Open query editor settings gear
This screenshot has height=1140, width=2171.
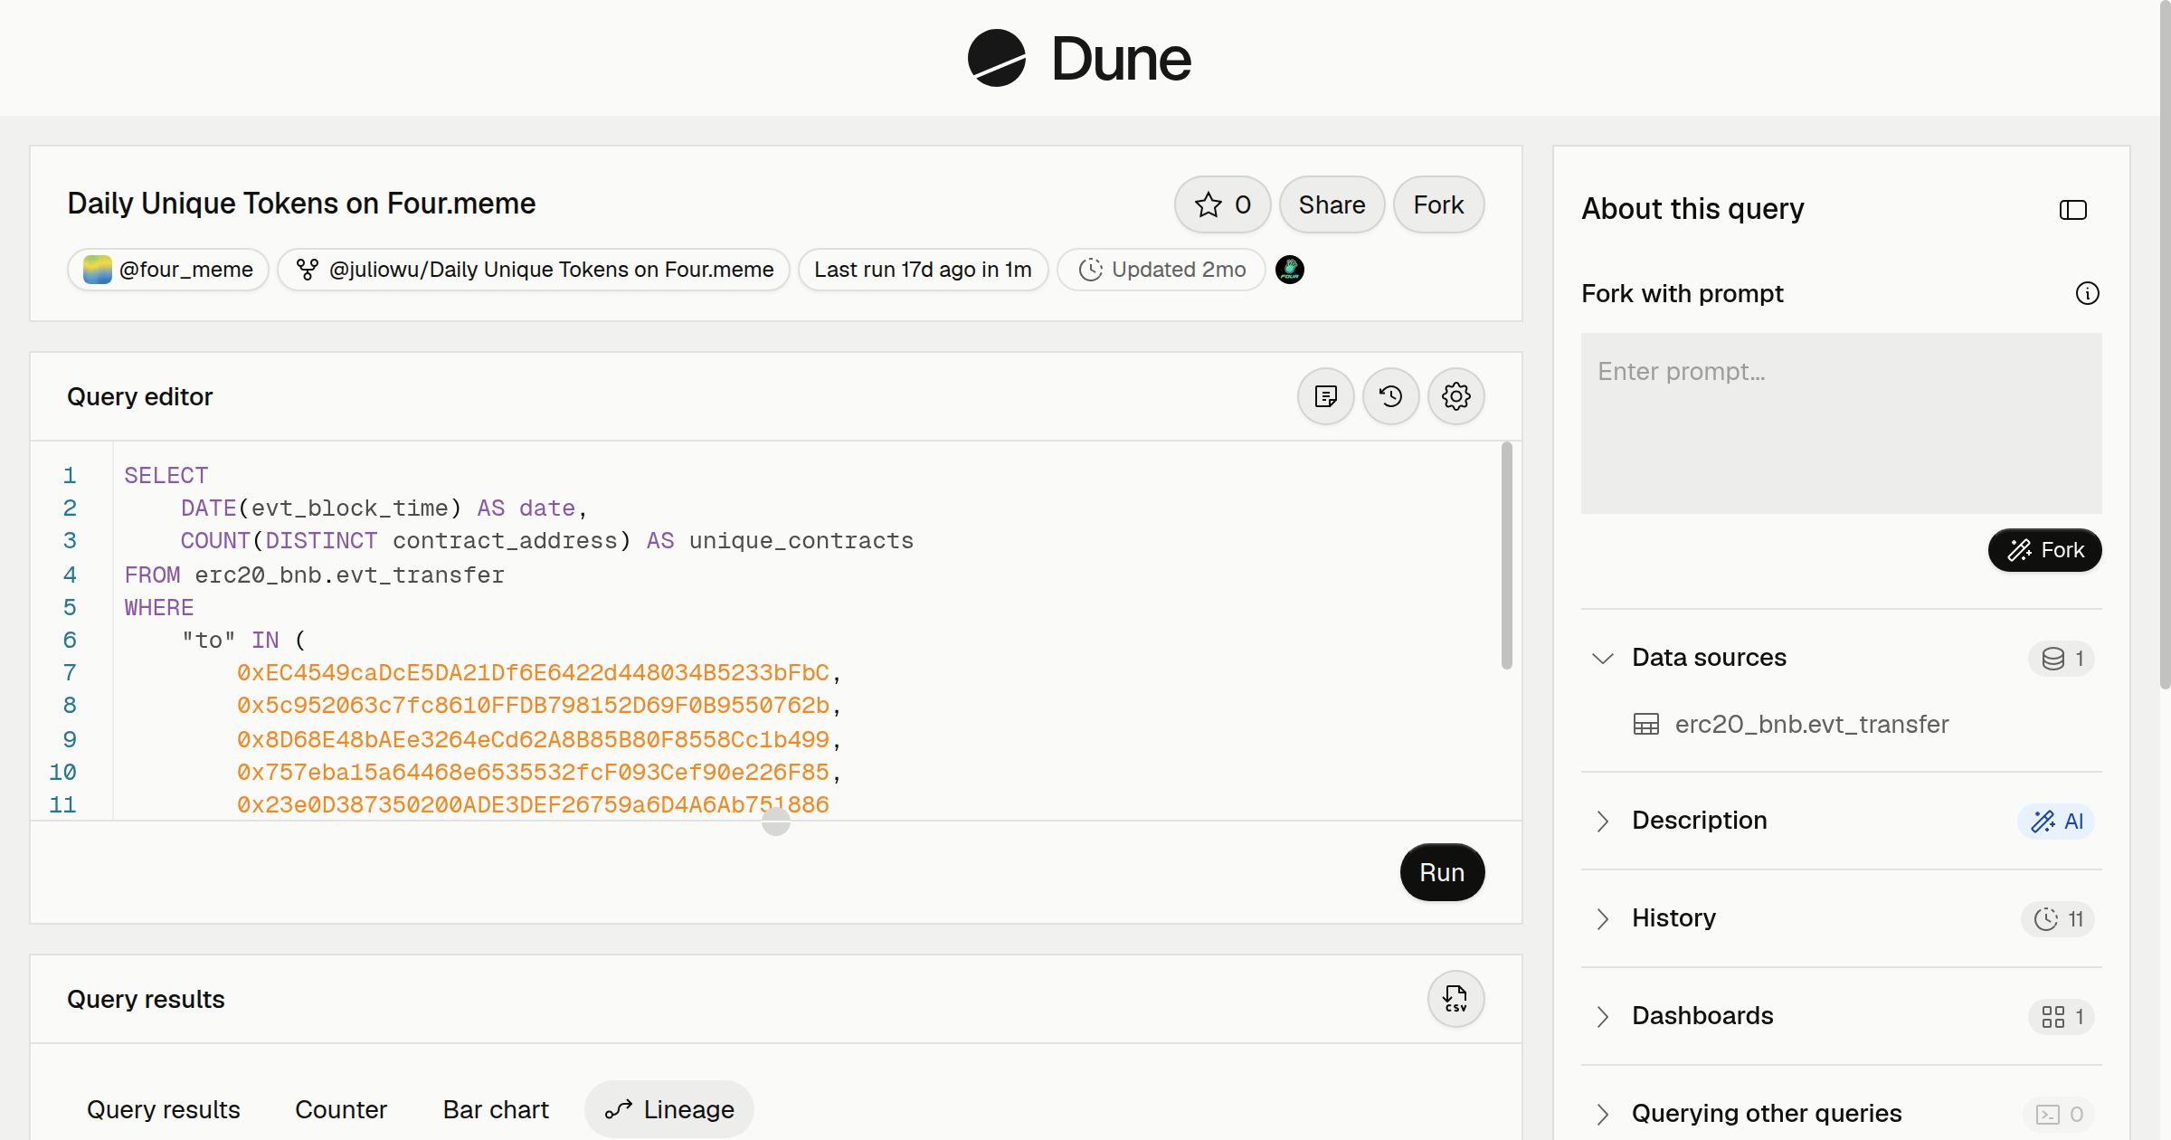tap(1455, 396)
